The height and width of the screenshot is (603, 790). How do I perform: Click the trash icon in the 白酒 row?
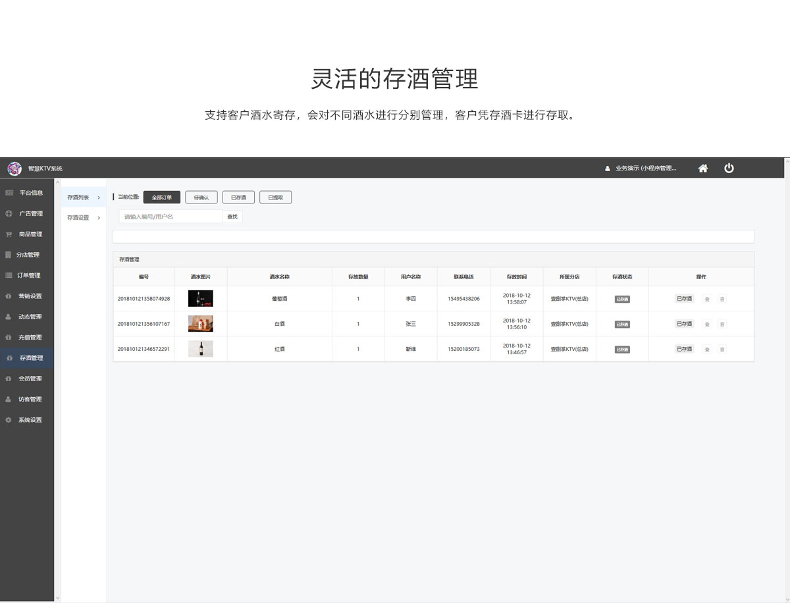(722, 324)
